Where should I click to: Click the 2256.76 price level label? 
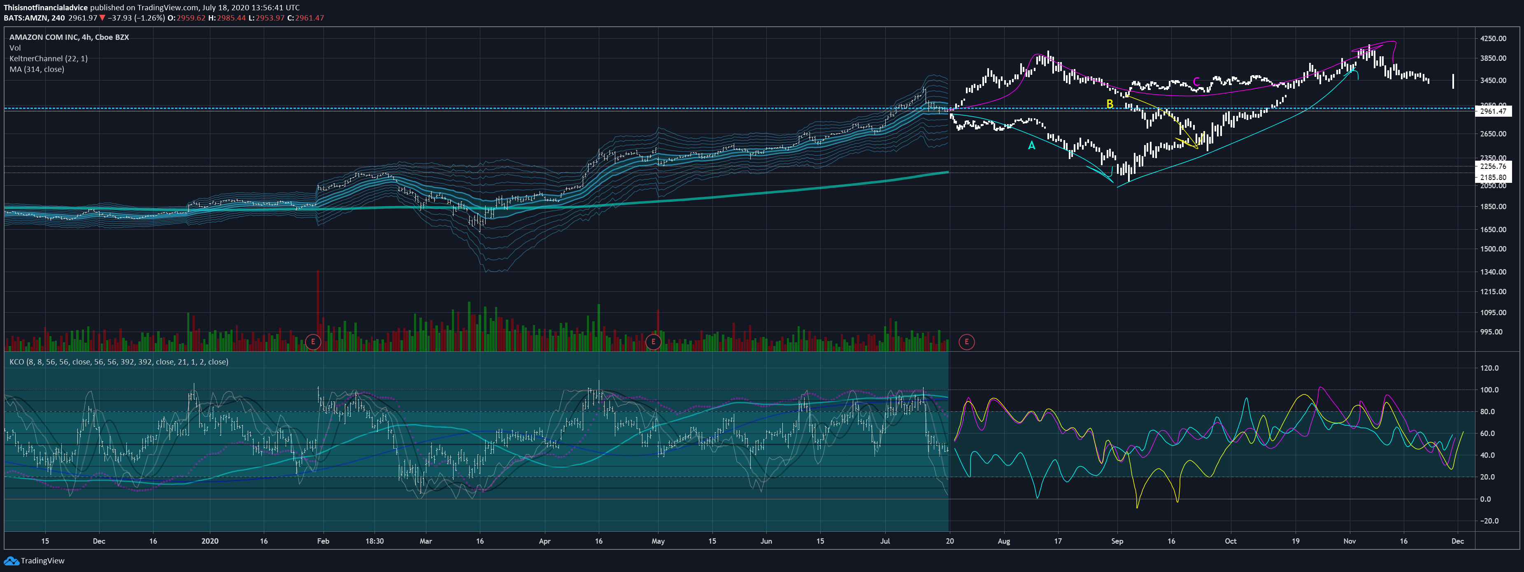tap(1493, 167)
